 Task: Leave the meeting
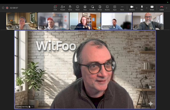[161, 8]
